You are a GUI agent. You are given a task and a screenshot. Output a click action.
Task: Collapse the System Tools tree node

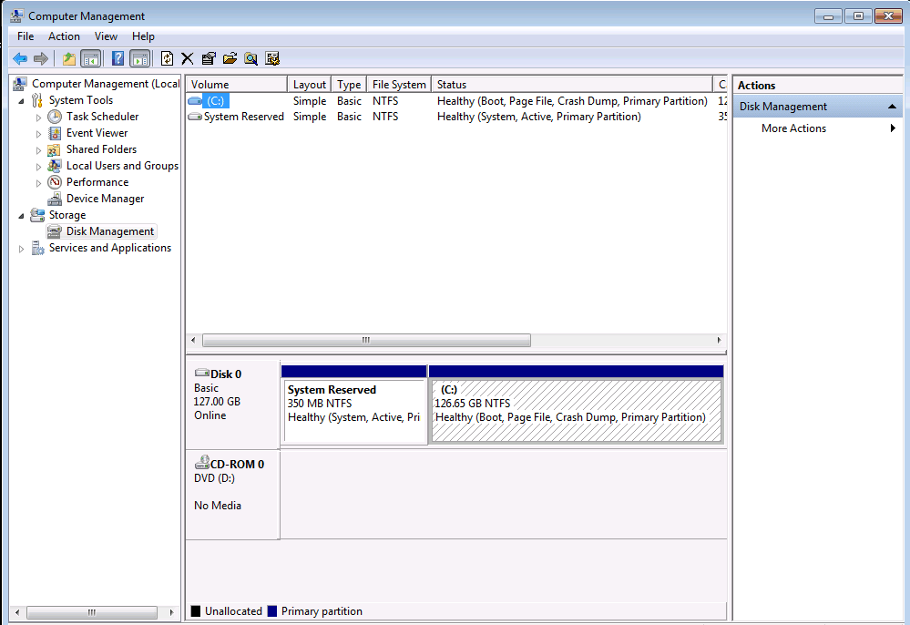22,101
